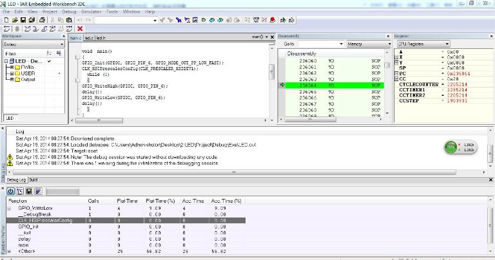Open the Memory dropdown in Disassembly panel
Viewport: 495px width, 260px height.
coord(389,44)
